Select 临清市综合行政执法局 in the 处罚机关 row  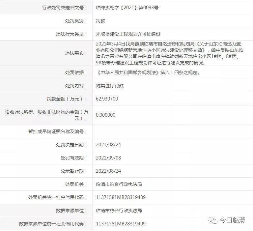point(119,184)
